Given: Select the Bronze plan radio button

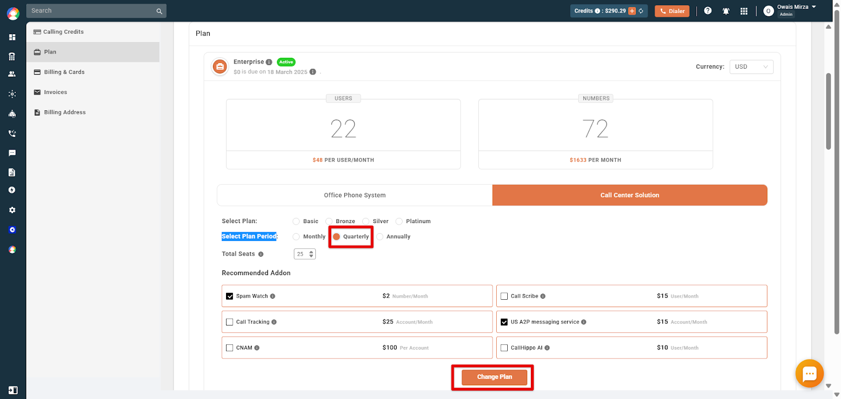Looking at the screenshot, I should 329,222.
